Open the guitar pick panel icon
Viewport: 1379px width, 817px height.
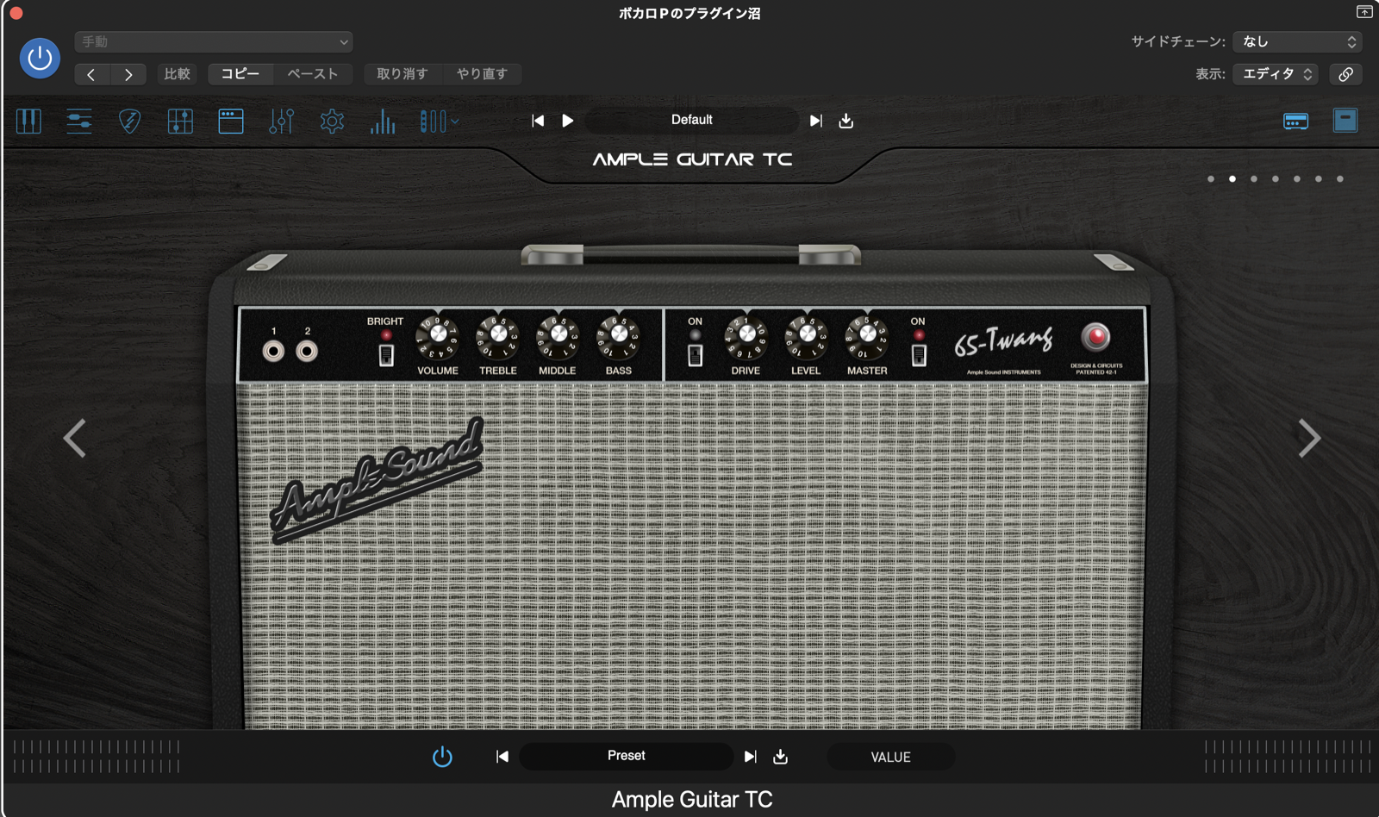130,121
